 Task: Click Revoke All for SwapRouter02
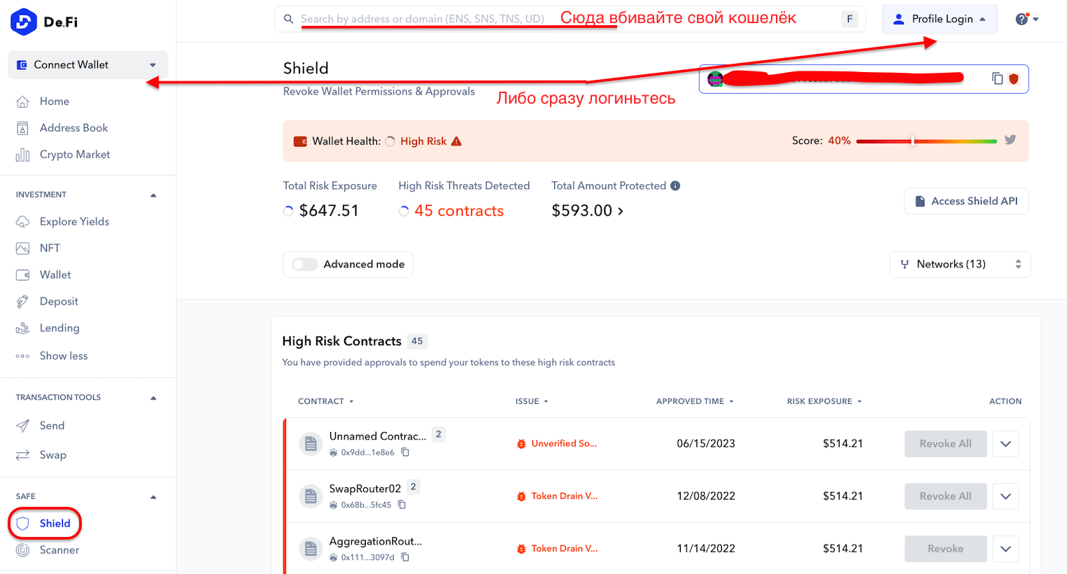tap(945, 496)
